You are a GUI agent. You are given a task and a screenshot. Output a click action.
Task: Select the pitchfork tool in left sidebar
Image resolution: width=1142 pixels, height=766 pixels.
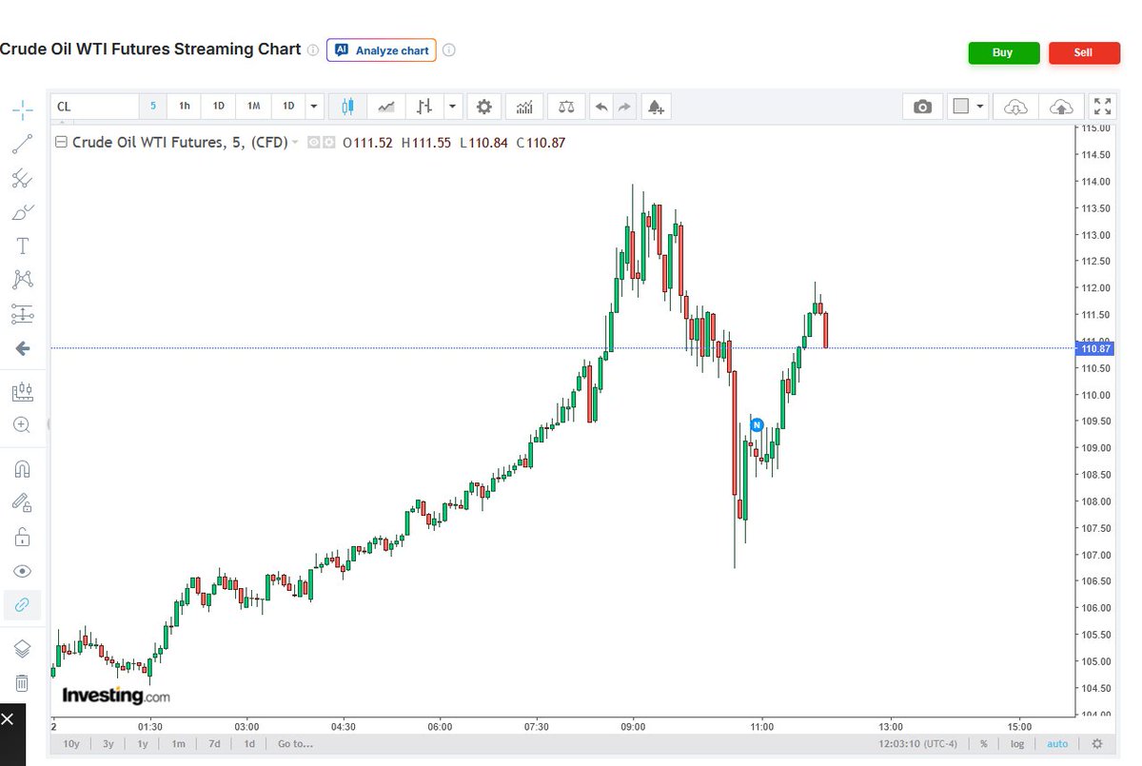tap(23, 178)
